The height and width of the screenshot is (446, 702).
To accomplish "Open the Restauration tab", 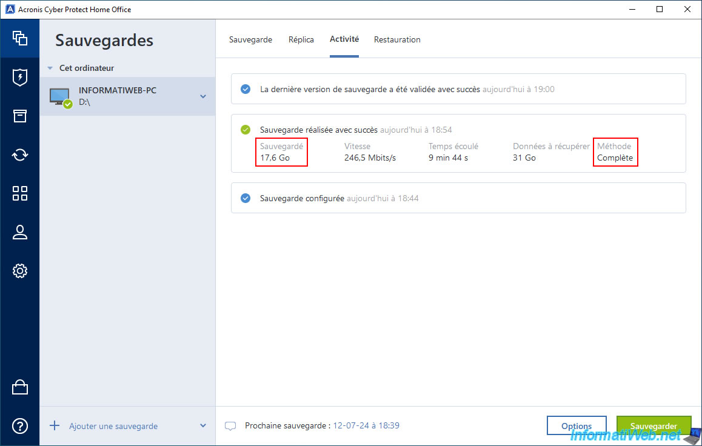I will tap(397, 39).
